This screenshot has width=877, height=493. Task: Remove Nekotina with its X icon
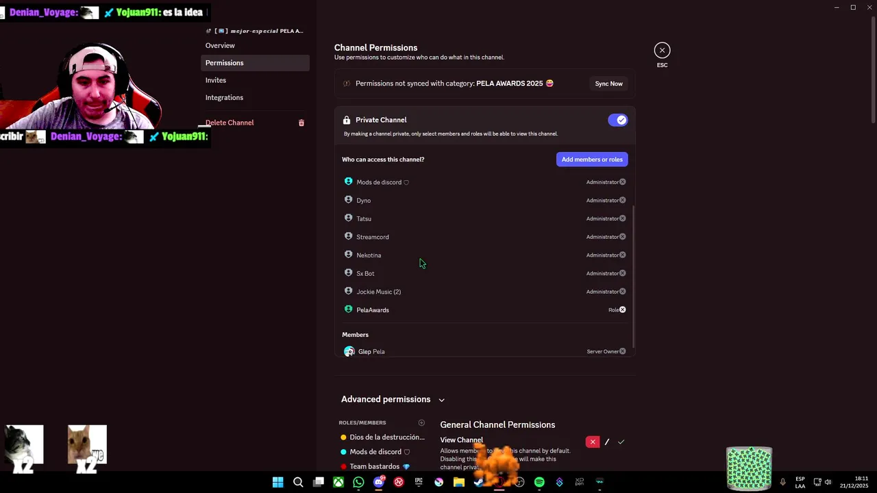[622, 255]
